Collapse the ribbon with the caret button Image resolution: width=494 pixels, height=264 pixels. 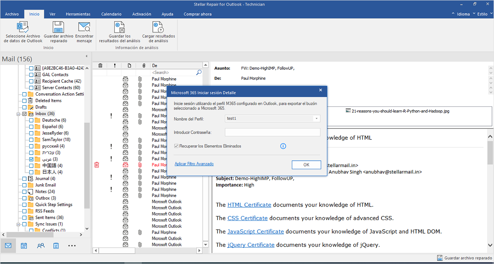click(x=454, y=14)
